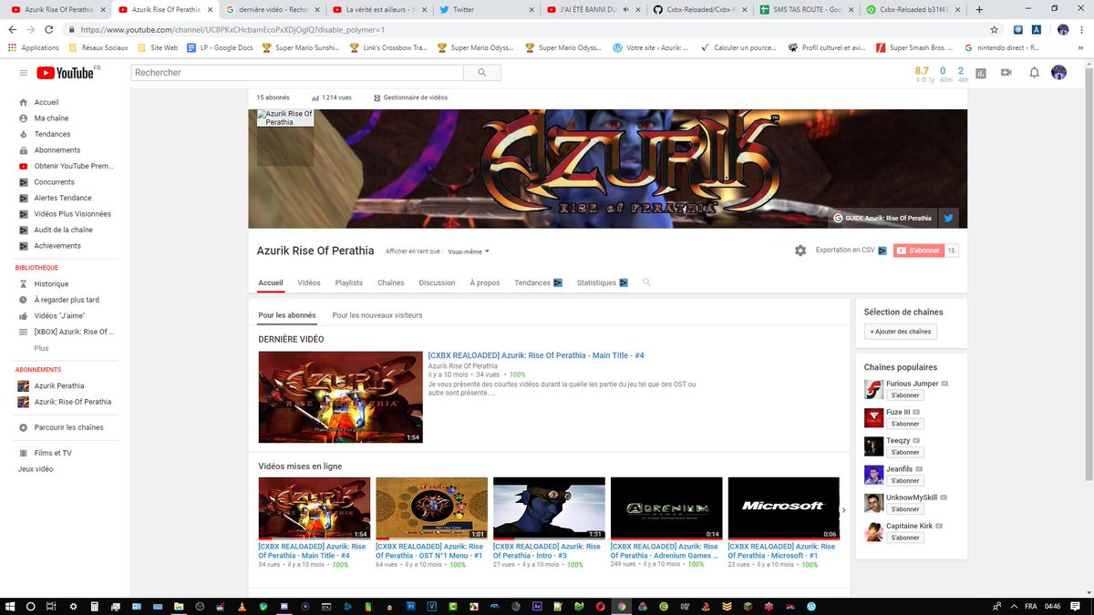
Task: Open the Intro - #3 video thumbnail
Action: coord(549,508)
